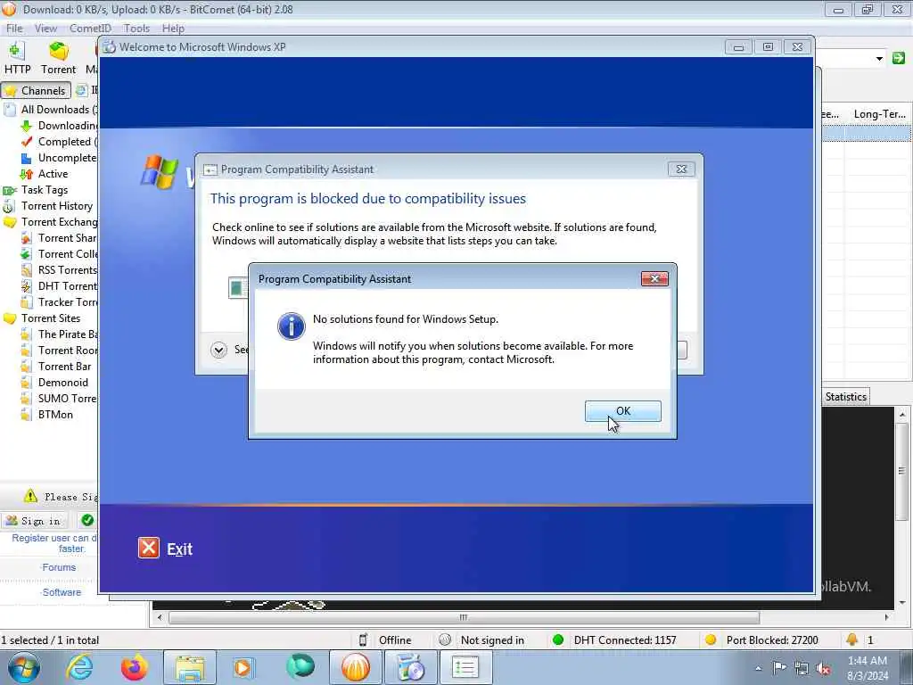
Task: Click the green go arrow button
Action: click(x=899, y=58)
